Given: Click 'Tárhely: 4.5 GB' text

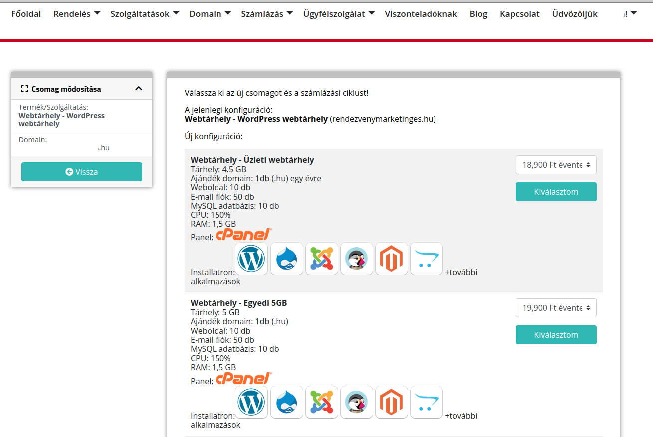Looking at the screenshot, I should click(x=218, y=169).
